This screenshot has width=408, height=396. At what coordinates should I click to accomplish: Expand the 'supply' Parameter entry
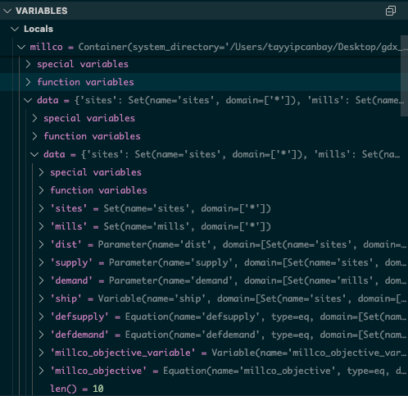(41, 262)
